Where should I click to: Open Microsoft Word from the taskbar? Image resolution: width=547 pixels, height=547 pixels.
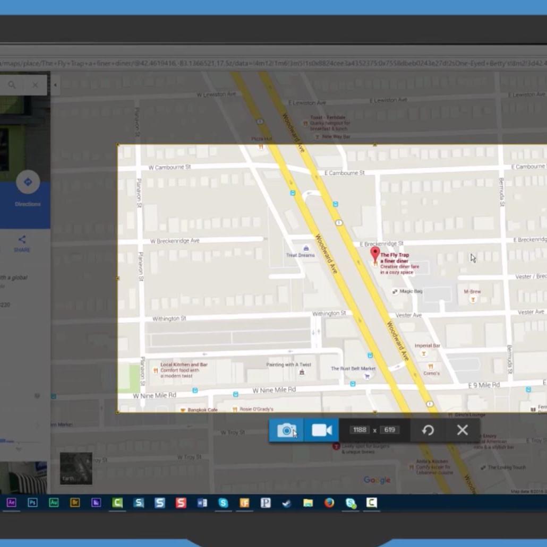[x=202, y=502]
